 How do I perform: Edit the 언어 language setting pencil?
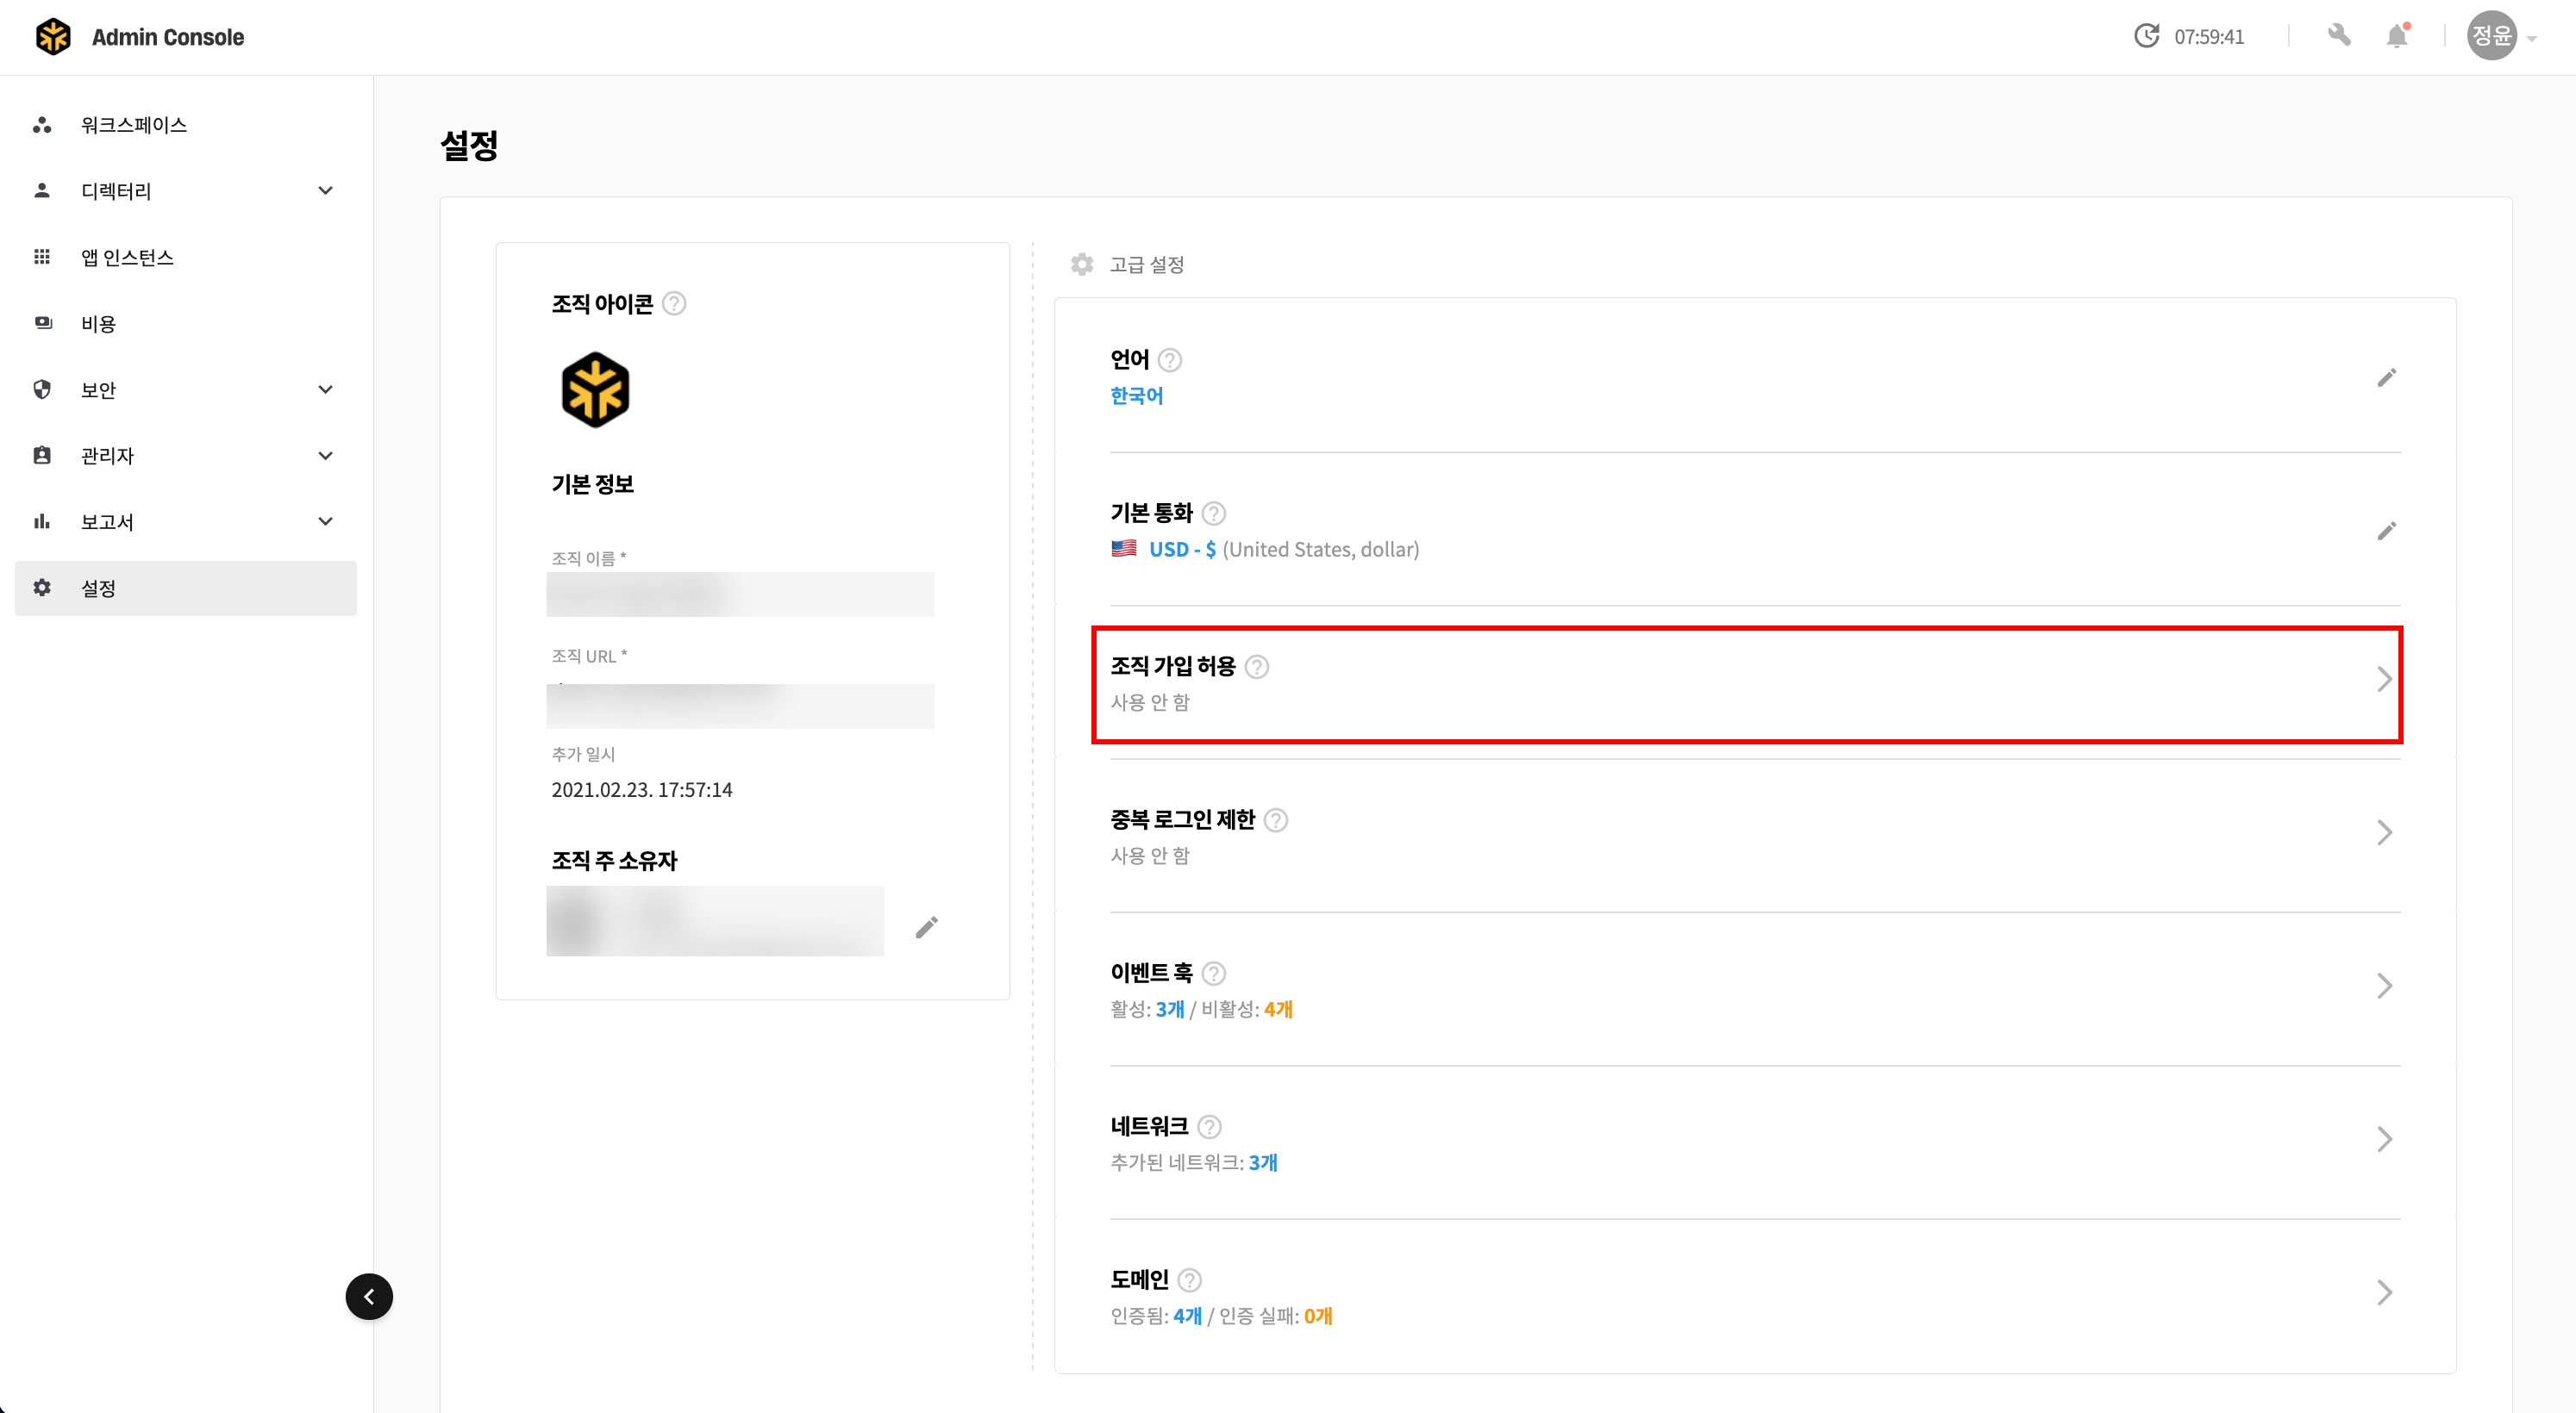(x=2386, y=377)
